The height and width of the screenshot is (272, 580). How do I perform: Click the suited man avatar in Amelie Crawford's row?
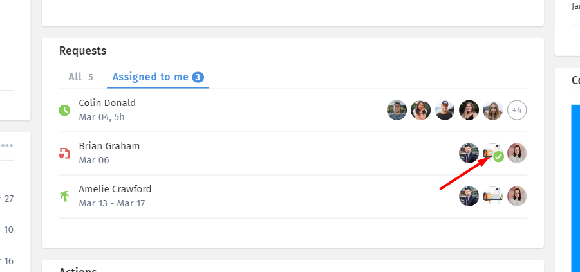(469, 196)
